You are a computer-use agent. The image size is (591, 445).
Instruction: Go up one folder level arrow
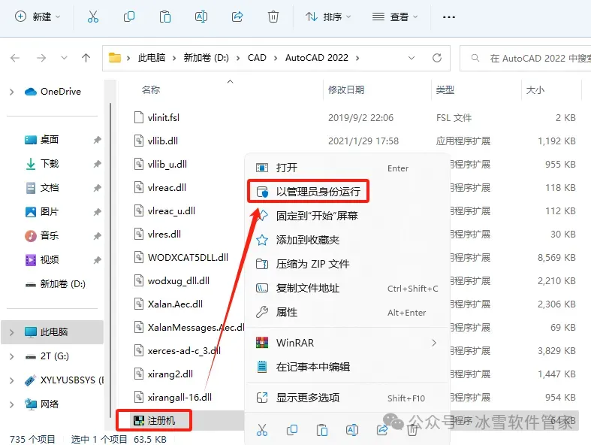pyautogui.click(x=86, y=58)
